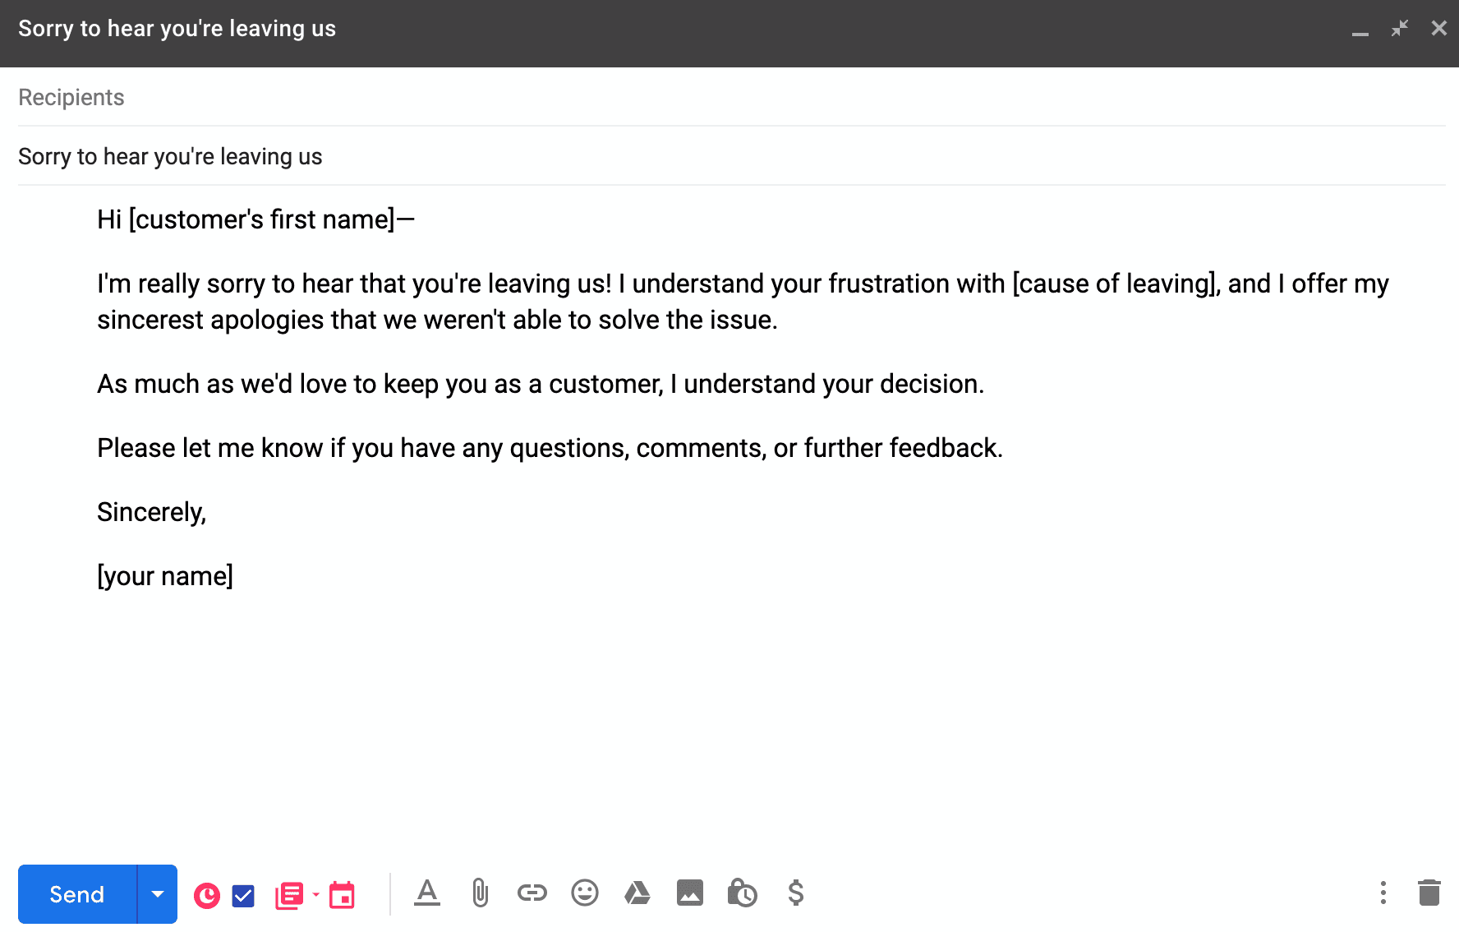Click the blue Send button
This screenshot has width=1459, height=932.
pyautogui.click(x=77, y=894)
